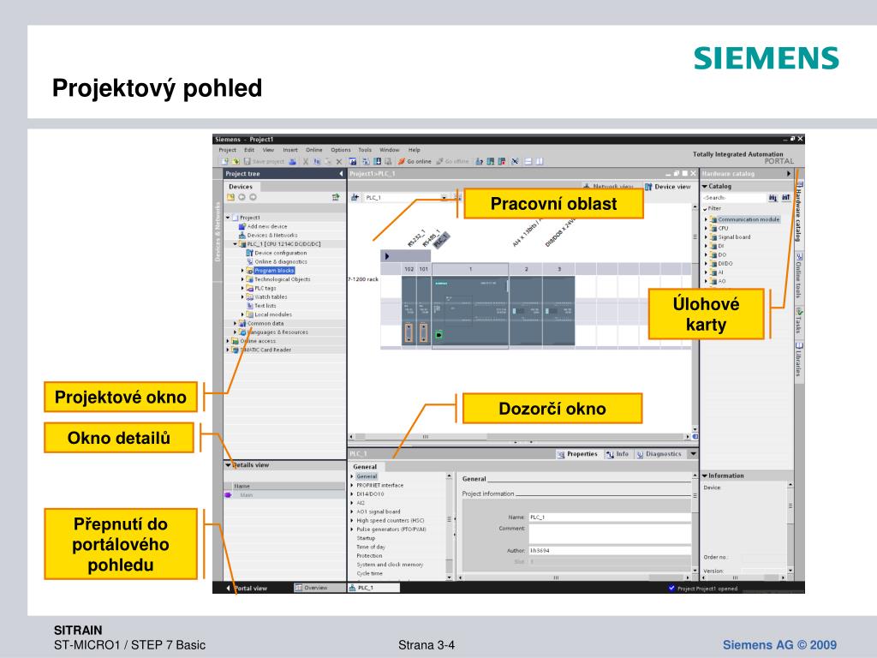Click the Name field containing PLC_1
The height and width of the screenshot is (658, 877).
610,517
